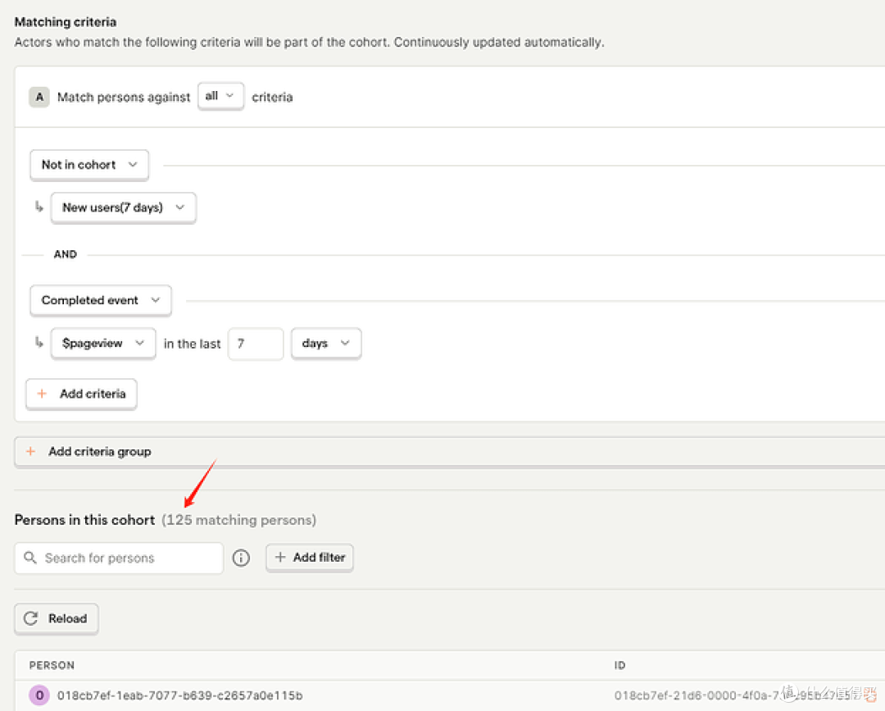The width and height of the screenshot is (885, 711).
Task: Click the 'PERSON' column header
Action: [x=52, y=665]
